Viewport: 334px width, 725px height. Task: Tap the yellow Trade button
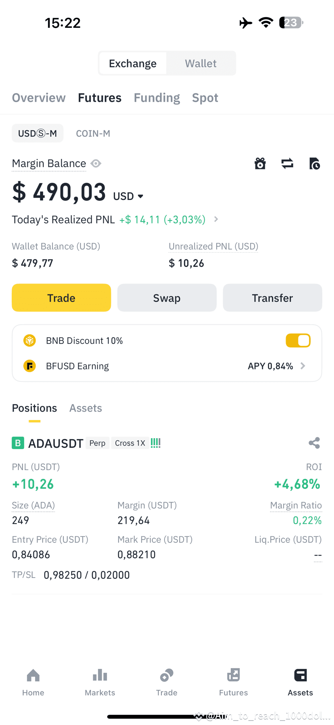[x=61, y=298]
